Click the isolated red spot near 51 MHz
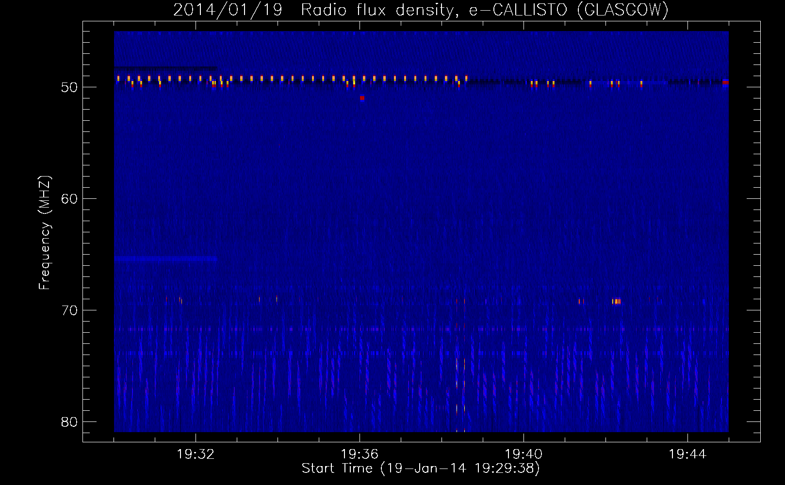 tap(362, 98)
